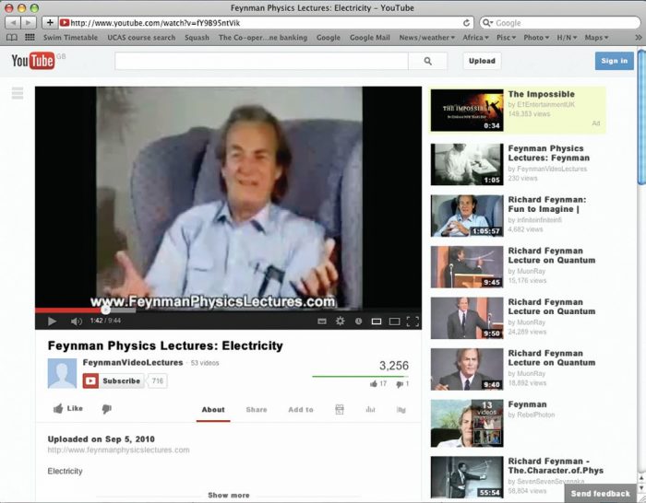Click the YouTube search magnifier button
646x503 pixels.
tap(427, 61)
